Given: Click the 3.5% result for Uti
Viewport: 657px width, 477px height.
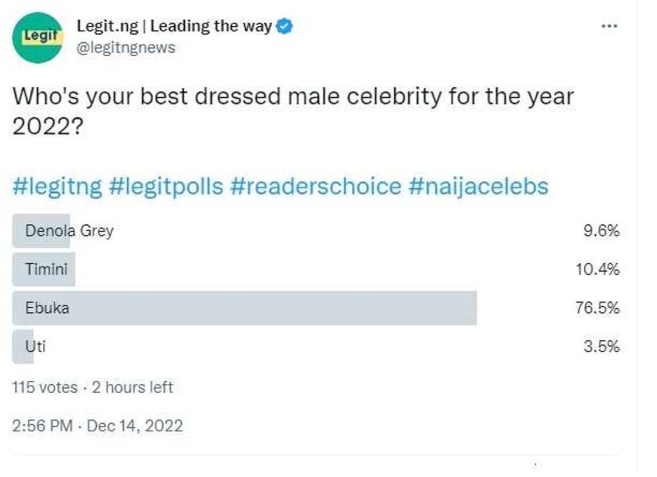Looking at the screenshot, I should pyautogui.click(x=601, y=346).
